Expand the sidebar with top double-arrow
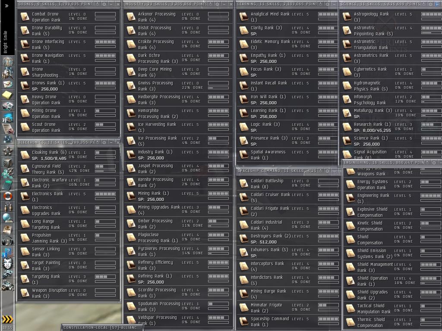 point(7,6)
